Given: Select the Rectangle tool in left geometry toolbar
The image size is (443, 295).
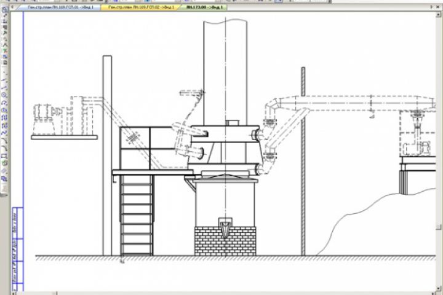Looking at the screenshot, I should 4,156.
